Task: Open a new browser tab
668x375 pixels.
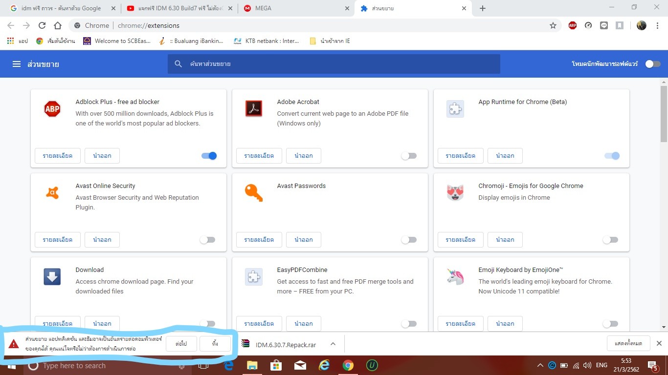Action: [x=483, y=8]
